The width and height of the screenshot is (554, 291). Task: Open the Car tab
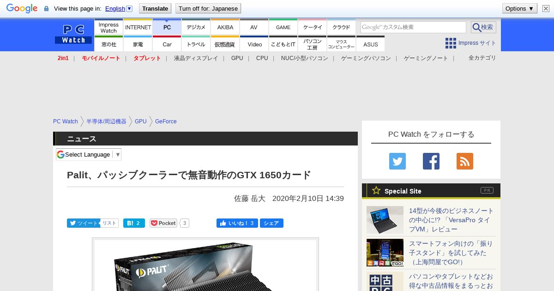click(167, 44)
